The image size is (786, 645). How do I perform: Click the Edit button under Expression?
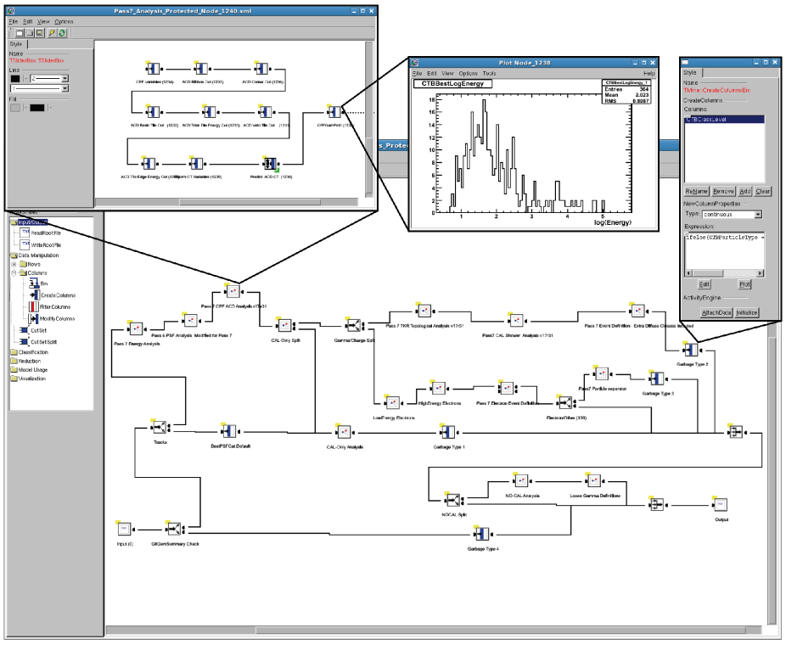(704, 284)
